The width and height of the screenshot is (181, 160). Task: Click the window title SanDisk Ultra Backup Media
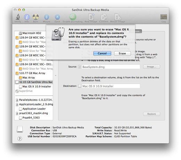coord(90,10)
